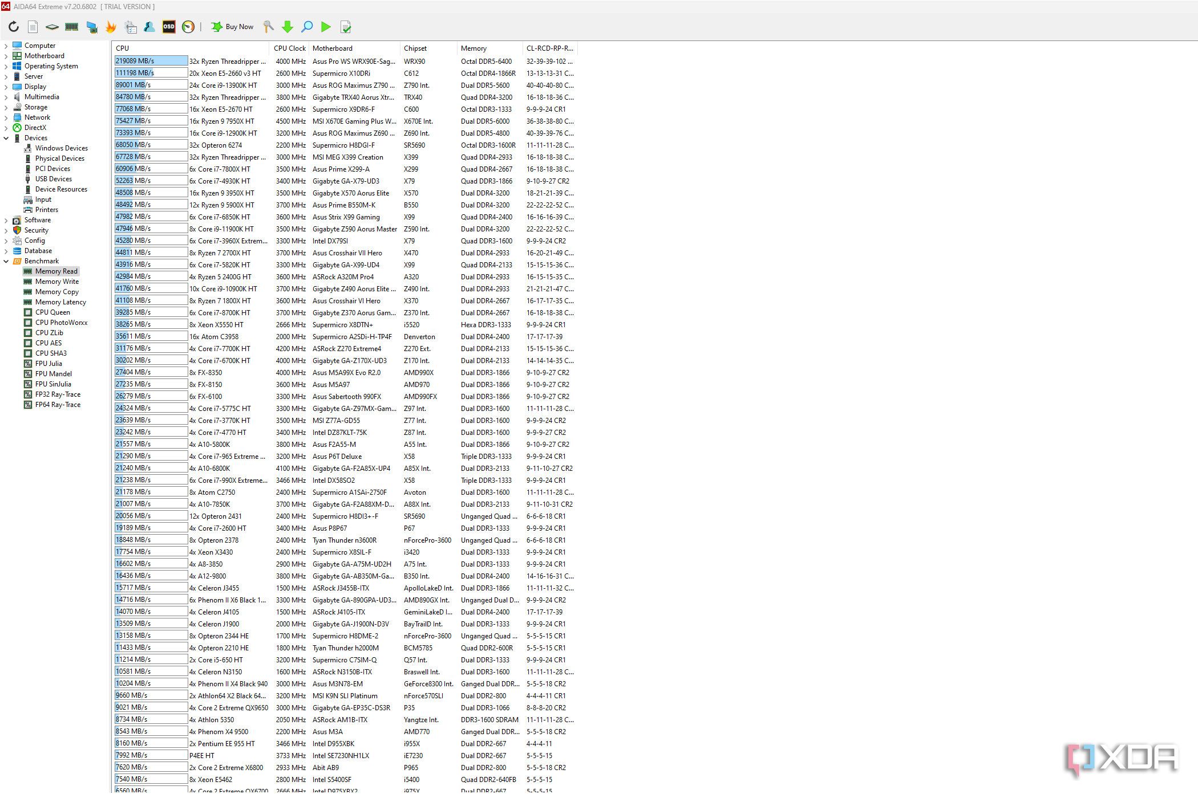Open the gear and checklist preferences icon
The height and width of the screenshot is (798, 1198).
coord(131,27)
